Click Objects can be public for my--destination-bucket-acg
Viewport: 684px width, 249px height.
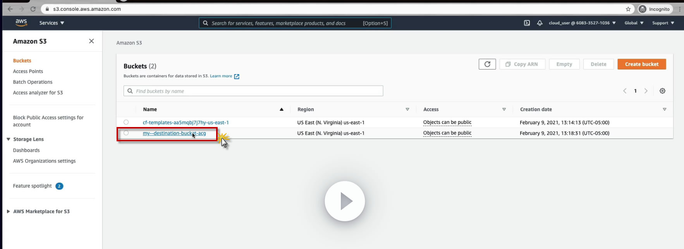447,133
